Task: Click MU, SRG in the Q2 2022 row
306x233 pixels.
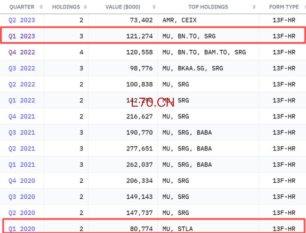Action: coord(176,84)
